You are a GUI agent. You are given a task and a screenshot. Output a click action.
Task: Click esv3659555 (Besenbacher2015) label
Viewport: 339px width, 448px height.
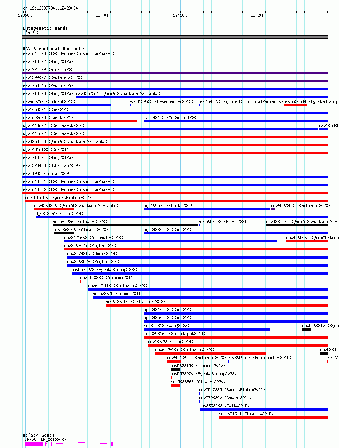[x=162, y=101]
